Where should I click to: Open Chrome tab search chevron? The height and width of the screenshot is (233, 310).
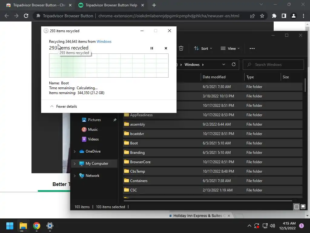tap(261, 4)
